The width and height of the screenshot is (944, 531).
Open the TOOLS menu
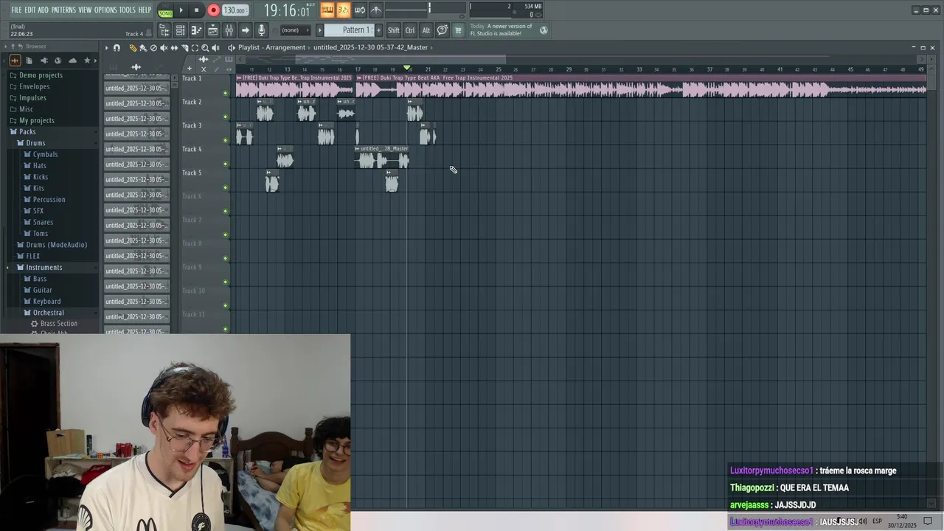[x=128, y=10]
